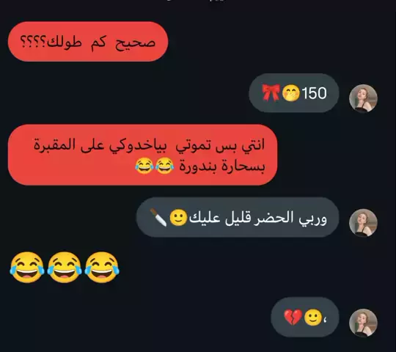
Task: Click the middle large laughing emoji
Action: pos(65,268)
